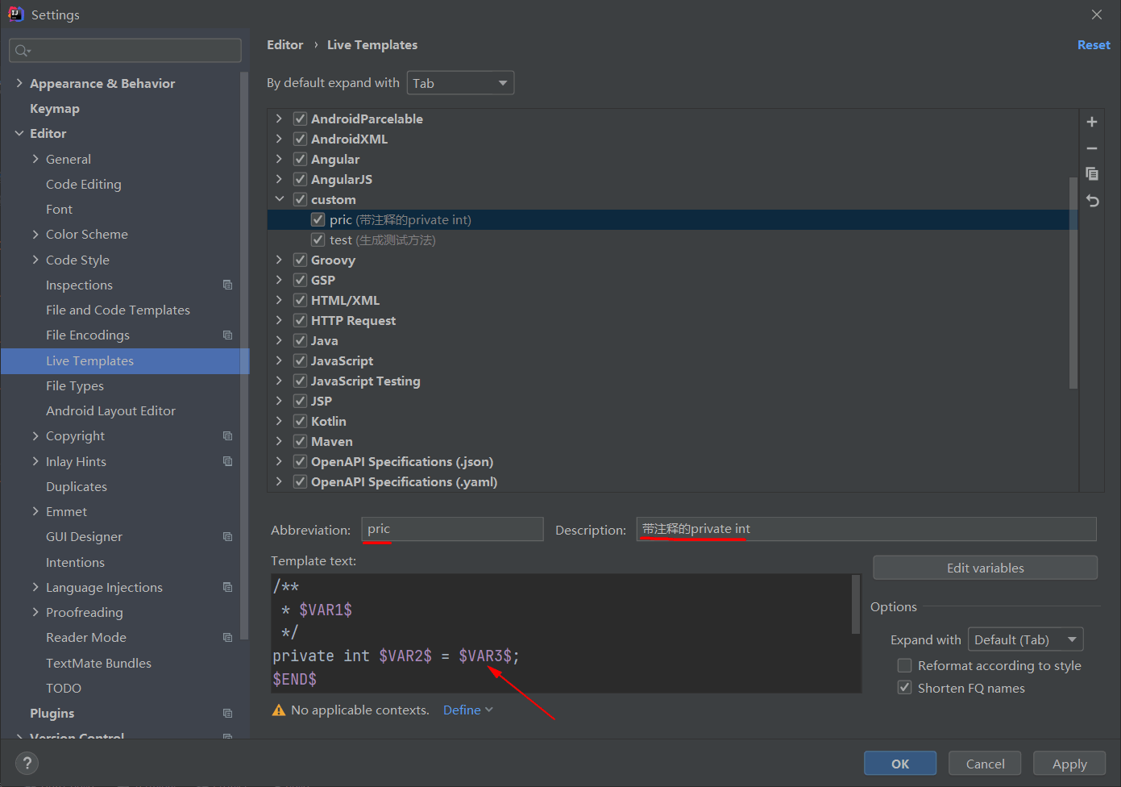1121x787 pixels.
Task: Select Live Templates in sidebar
Action: point(125,360)
